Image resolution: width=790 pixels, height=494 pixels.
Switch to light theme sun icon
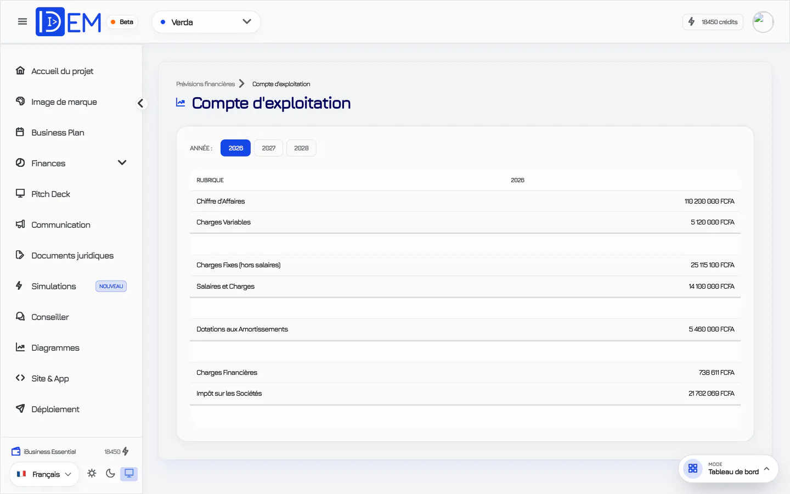pyautogui.click(x=92, y=473)
